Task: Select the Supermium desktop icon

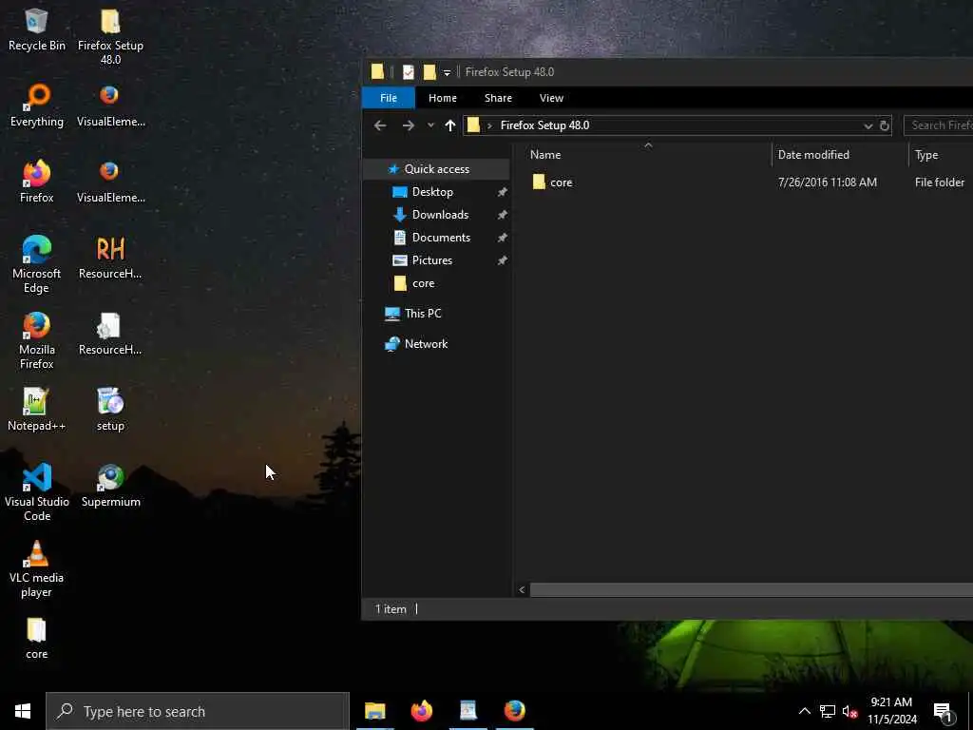Action: [110, 486]
